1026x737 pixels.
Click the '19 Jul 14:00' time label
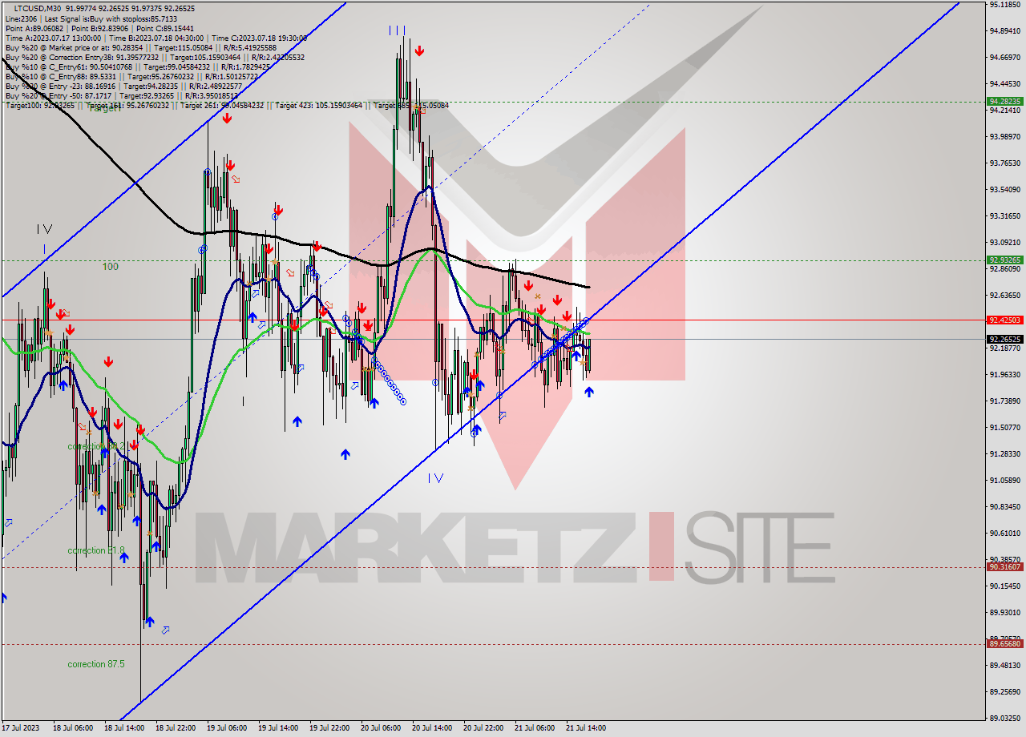click(278, 728)
